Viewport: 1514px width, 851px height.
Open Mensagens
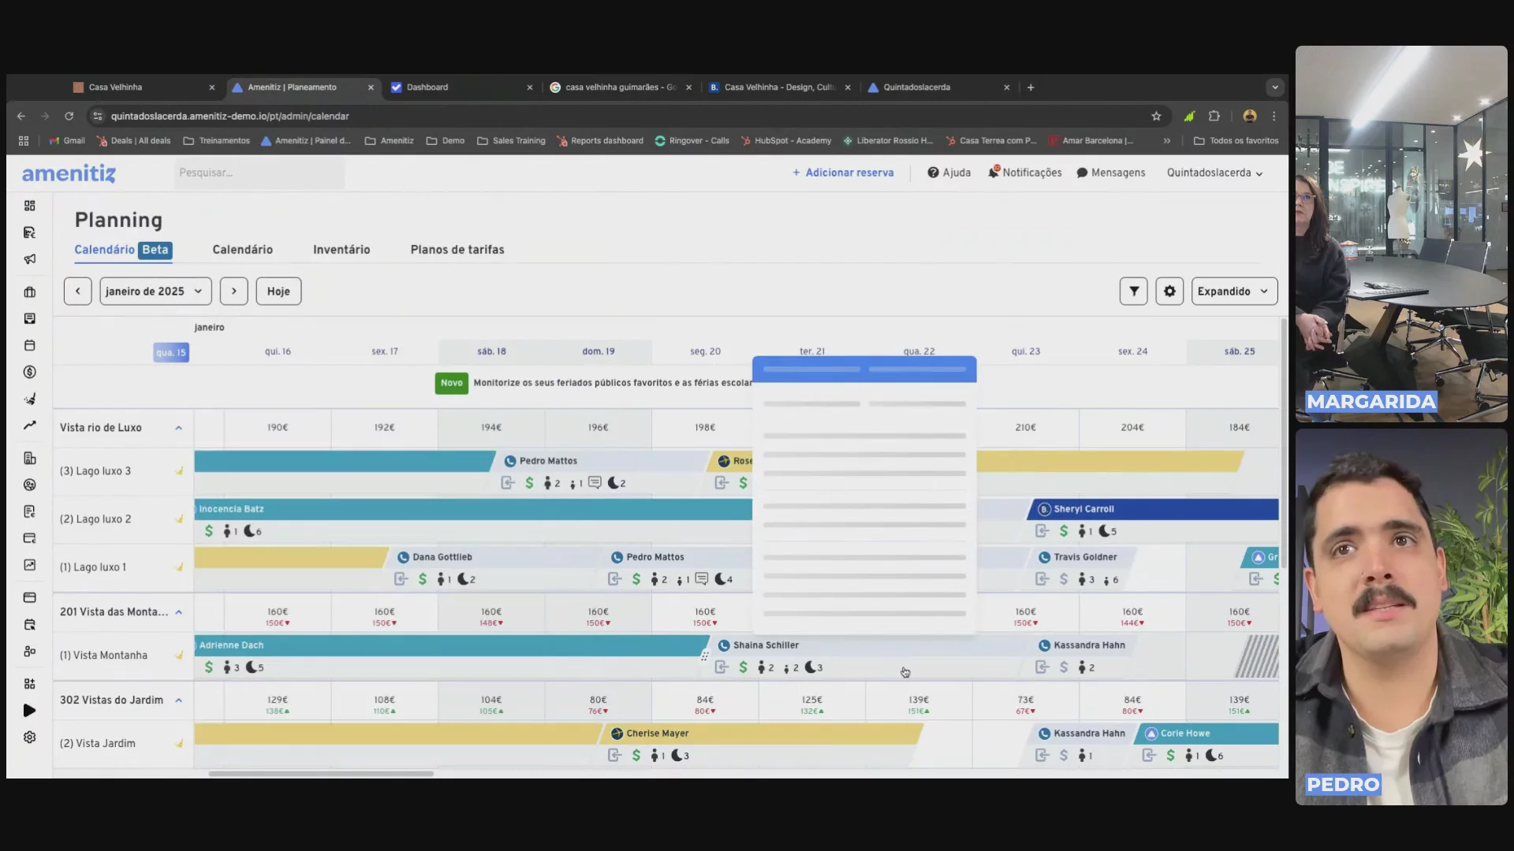click(x=1111, y=173)
